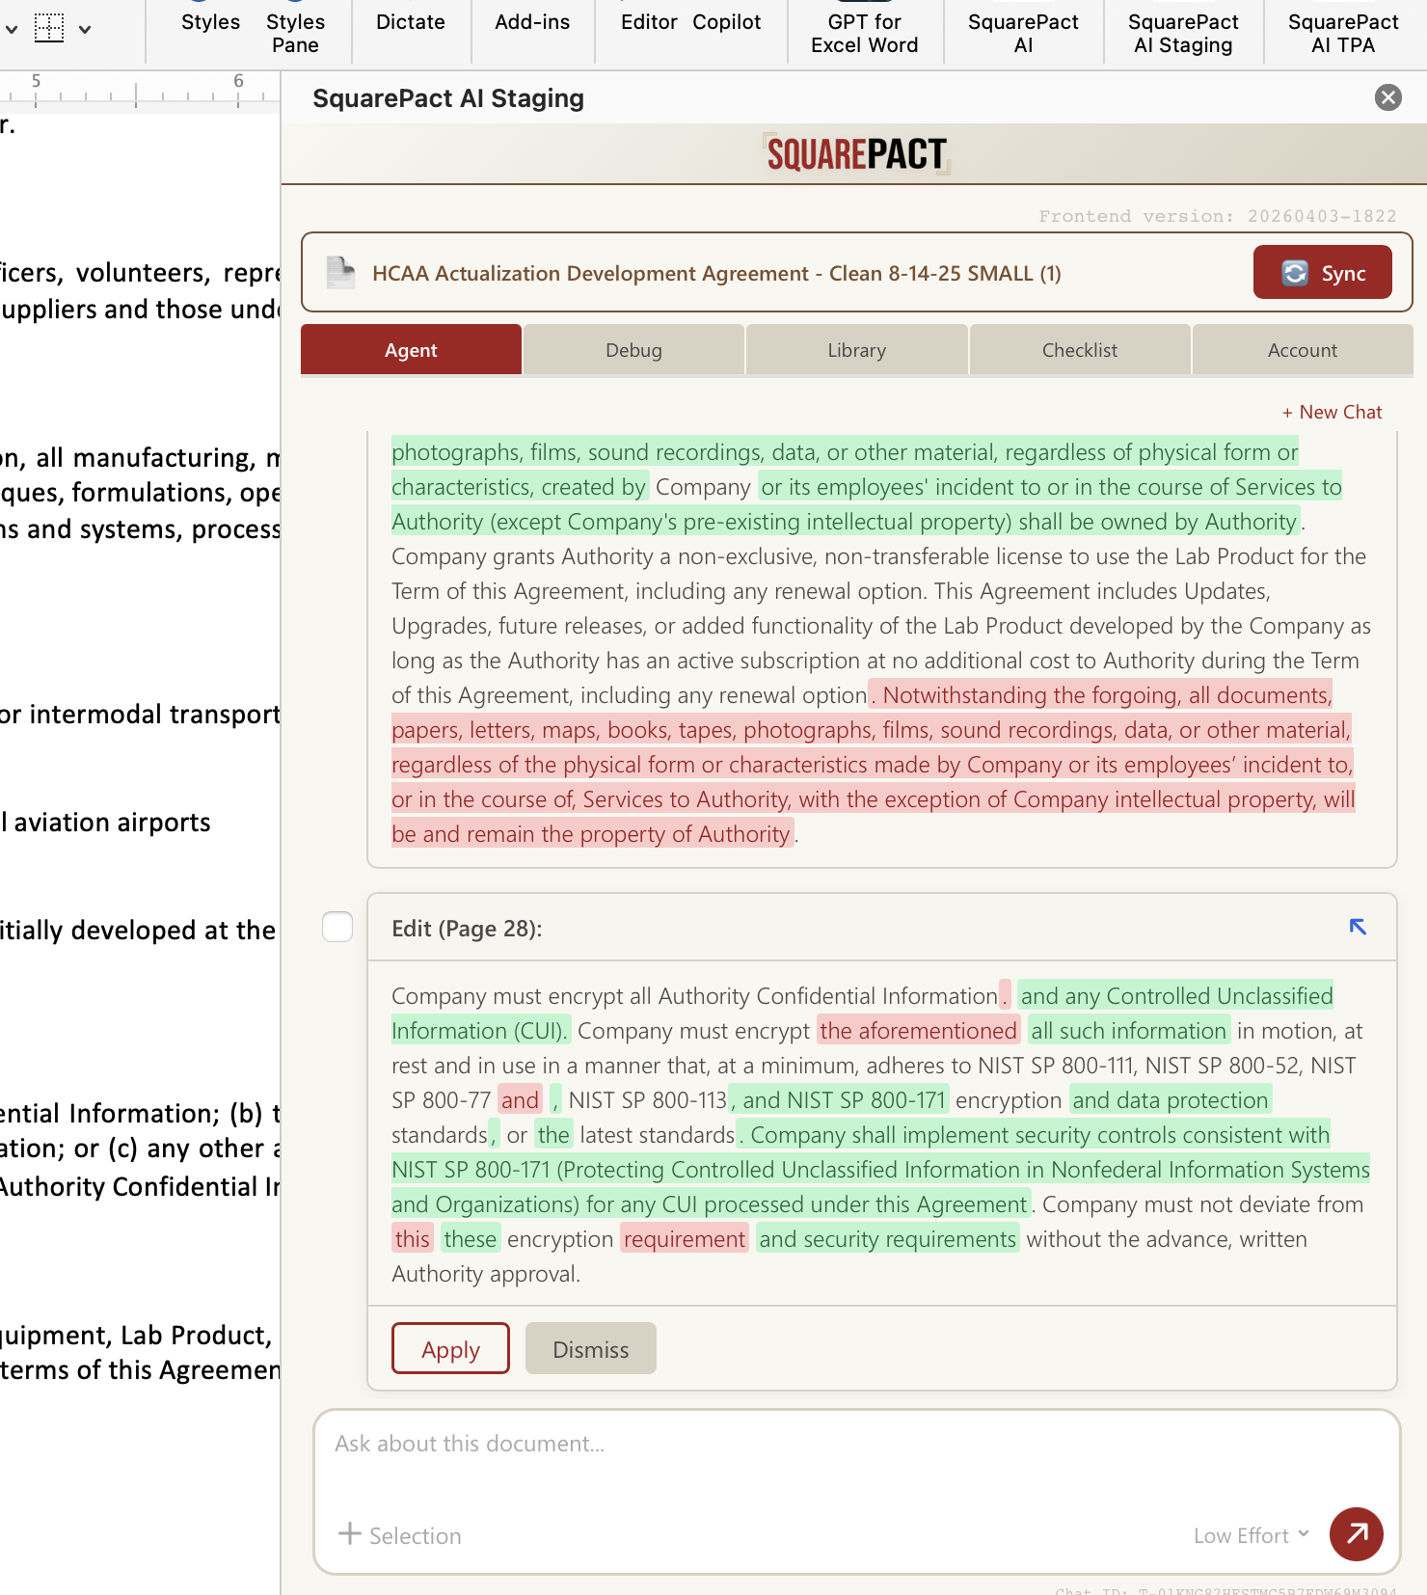
Task: Apply the Page 28 edit
Action: (450, 1349)
